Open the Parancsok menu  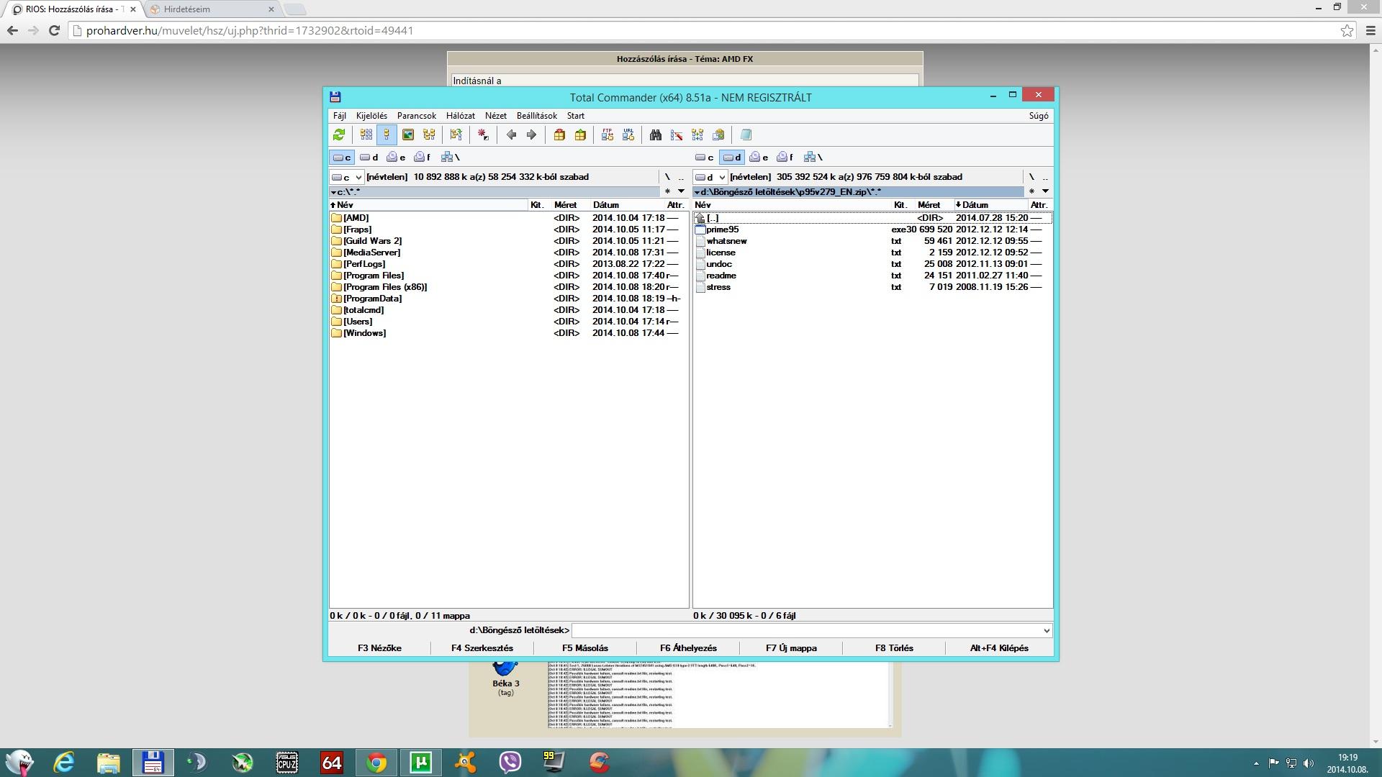coord(417,116)
